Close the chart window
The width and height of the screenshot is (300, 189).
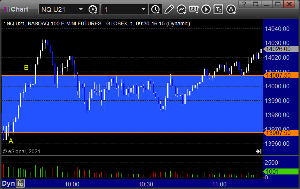click(289, 4)
